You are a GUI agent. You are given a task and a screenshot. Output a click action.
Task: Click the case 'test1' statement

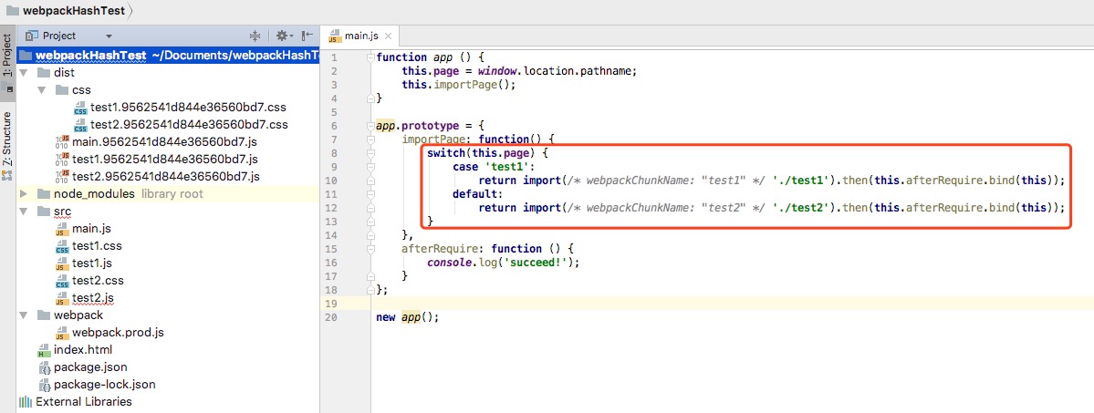493,166
